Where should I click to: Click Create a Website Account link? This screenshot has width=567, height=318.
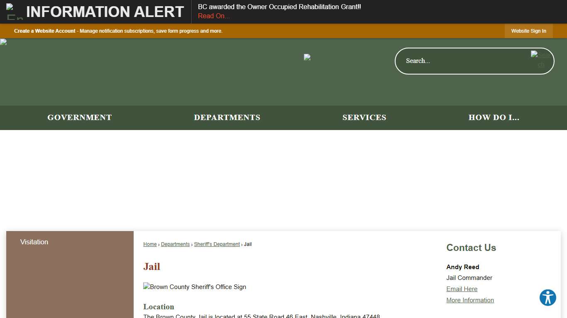click(45, 31)
